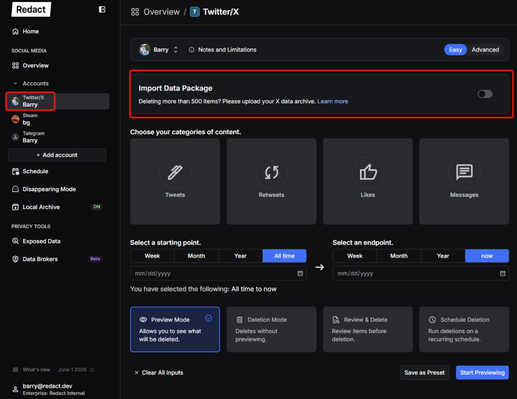Click the What's new external link icon

92,370
